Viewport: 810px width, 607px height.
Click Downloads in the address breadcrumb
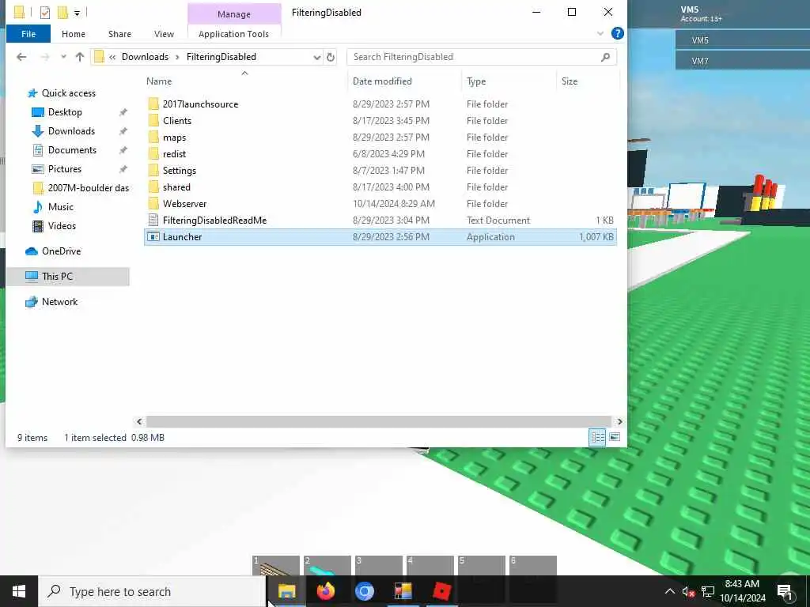[145, 57]
